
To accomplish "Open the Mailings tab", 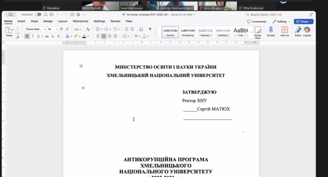I will [x=99, y=21].
